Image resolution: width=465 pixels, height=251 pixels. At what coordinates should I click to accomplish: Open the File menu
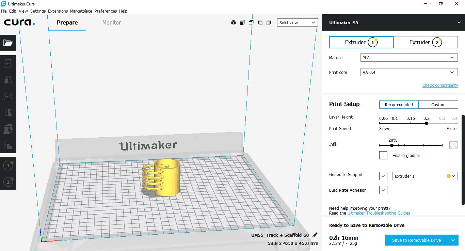(4, 11)
